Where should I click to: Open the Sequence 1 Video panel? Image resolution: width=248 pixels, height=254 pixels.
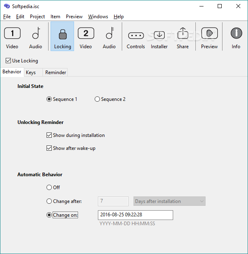tap(12, 38)
